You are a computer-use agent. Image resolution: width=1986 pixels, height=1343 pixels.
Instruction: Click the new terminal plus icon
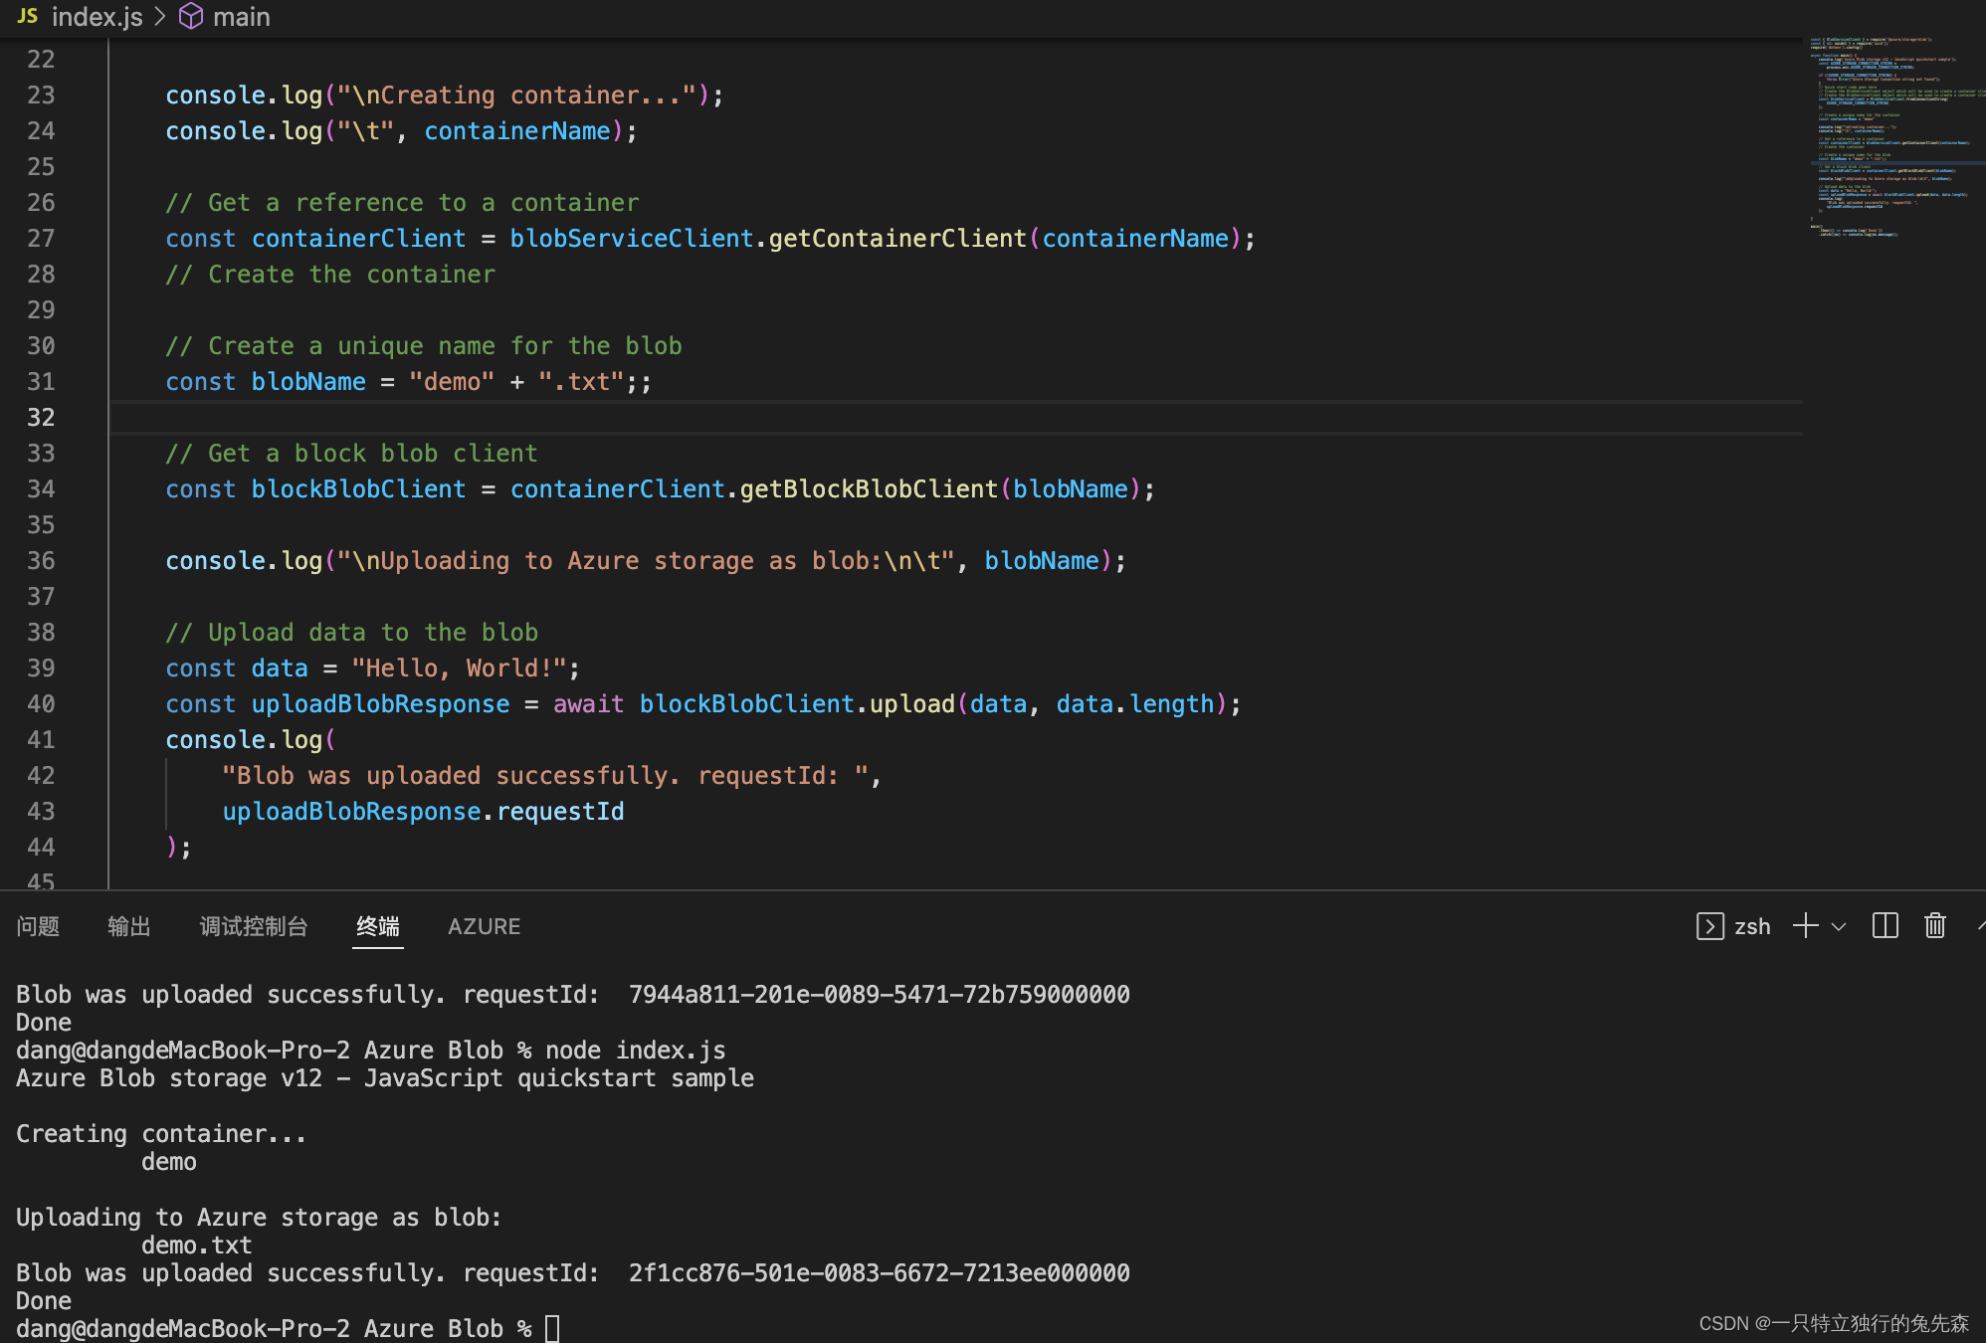point(1805,926)
